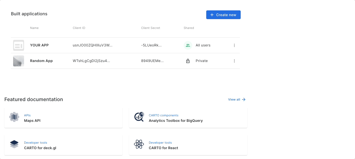Viewport: 355px width, 159px height.
Task: Click the React logo for CARTO for React
Action: (x=139, y=144)
